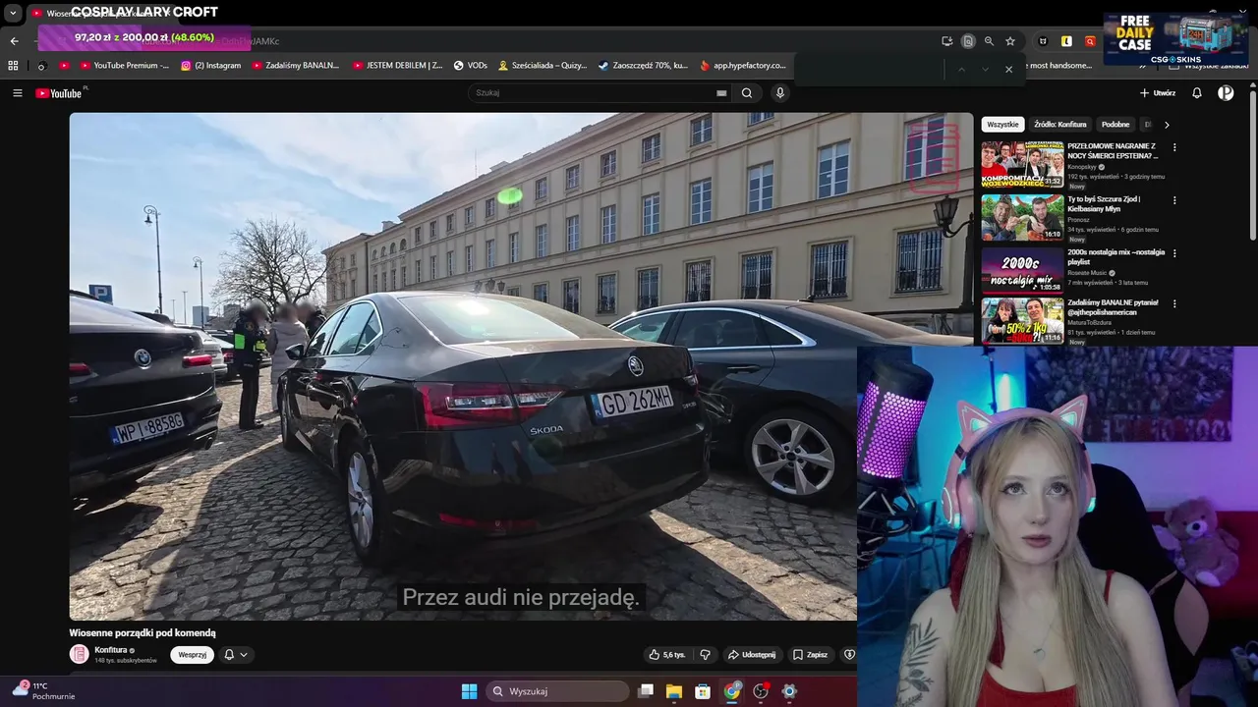Viewport: 1258px width, 707px height.
Task: Open the tab search dropdown arrow
Action: point(13,14)
